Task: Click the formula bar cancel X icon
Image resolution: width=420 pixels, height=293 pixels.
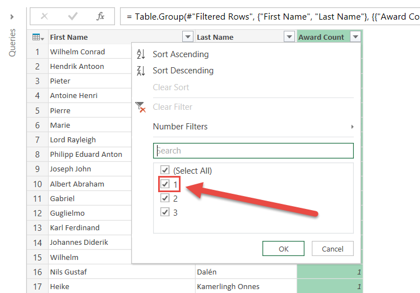Action: click(44, 16)
